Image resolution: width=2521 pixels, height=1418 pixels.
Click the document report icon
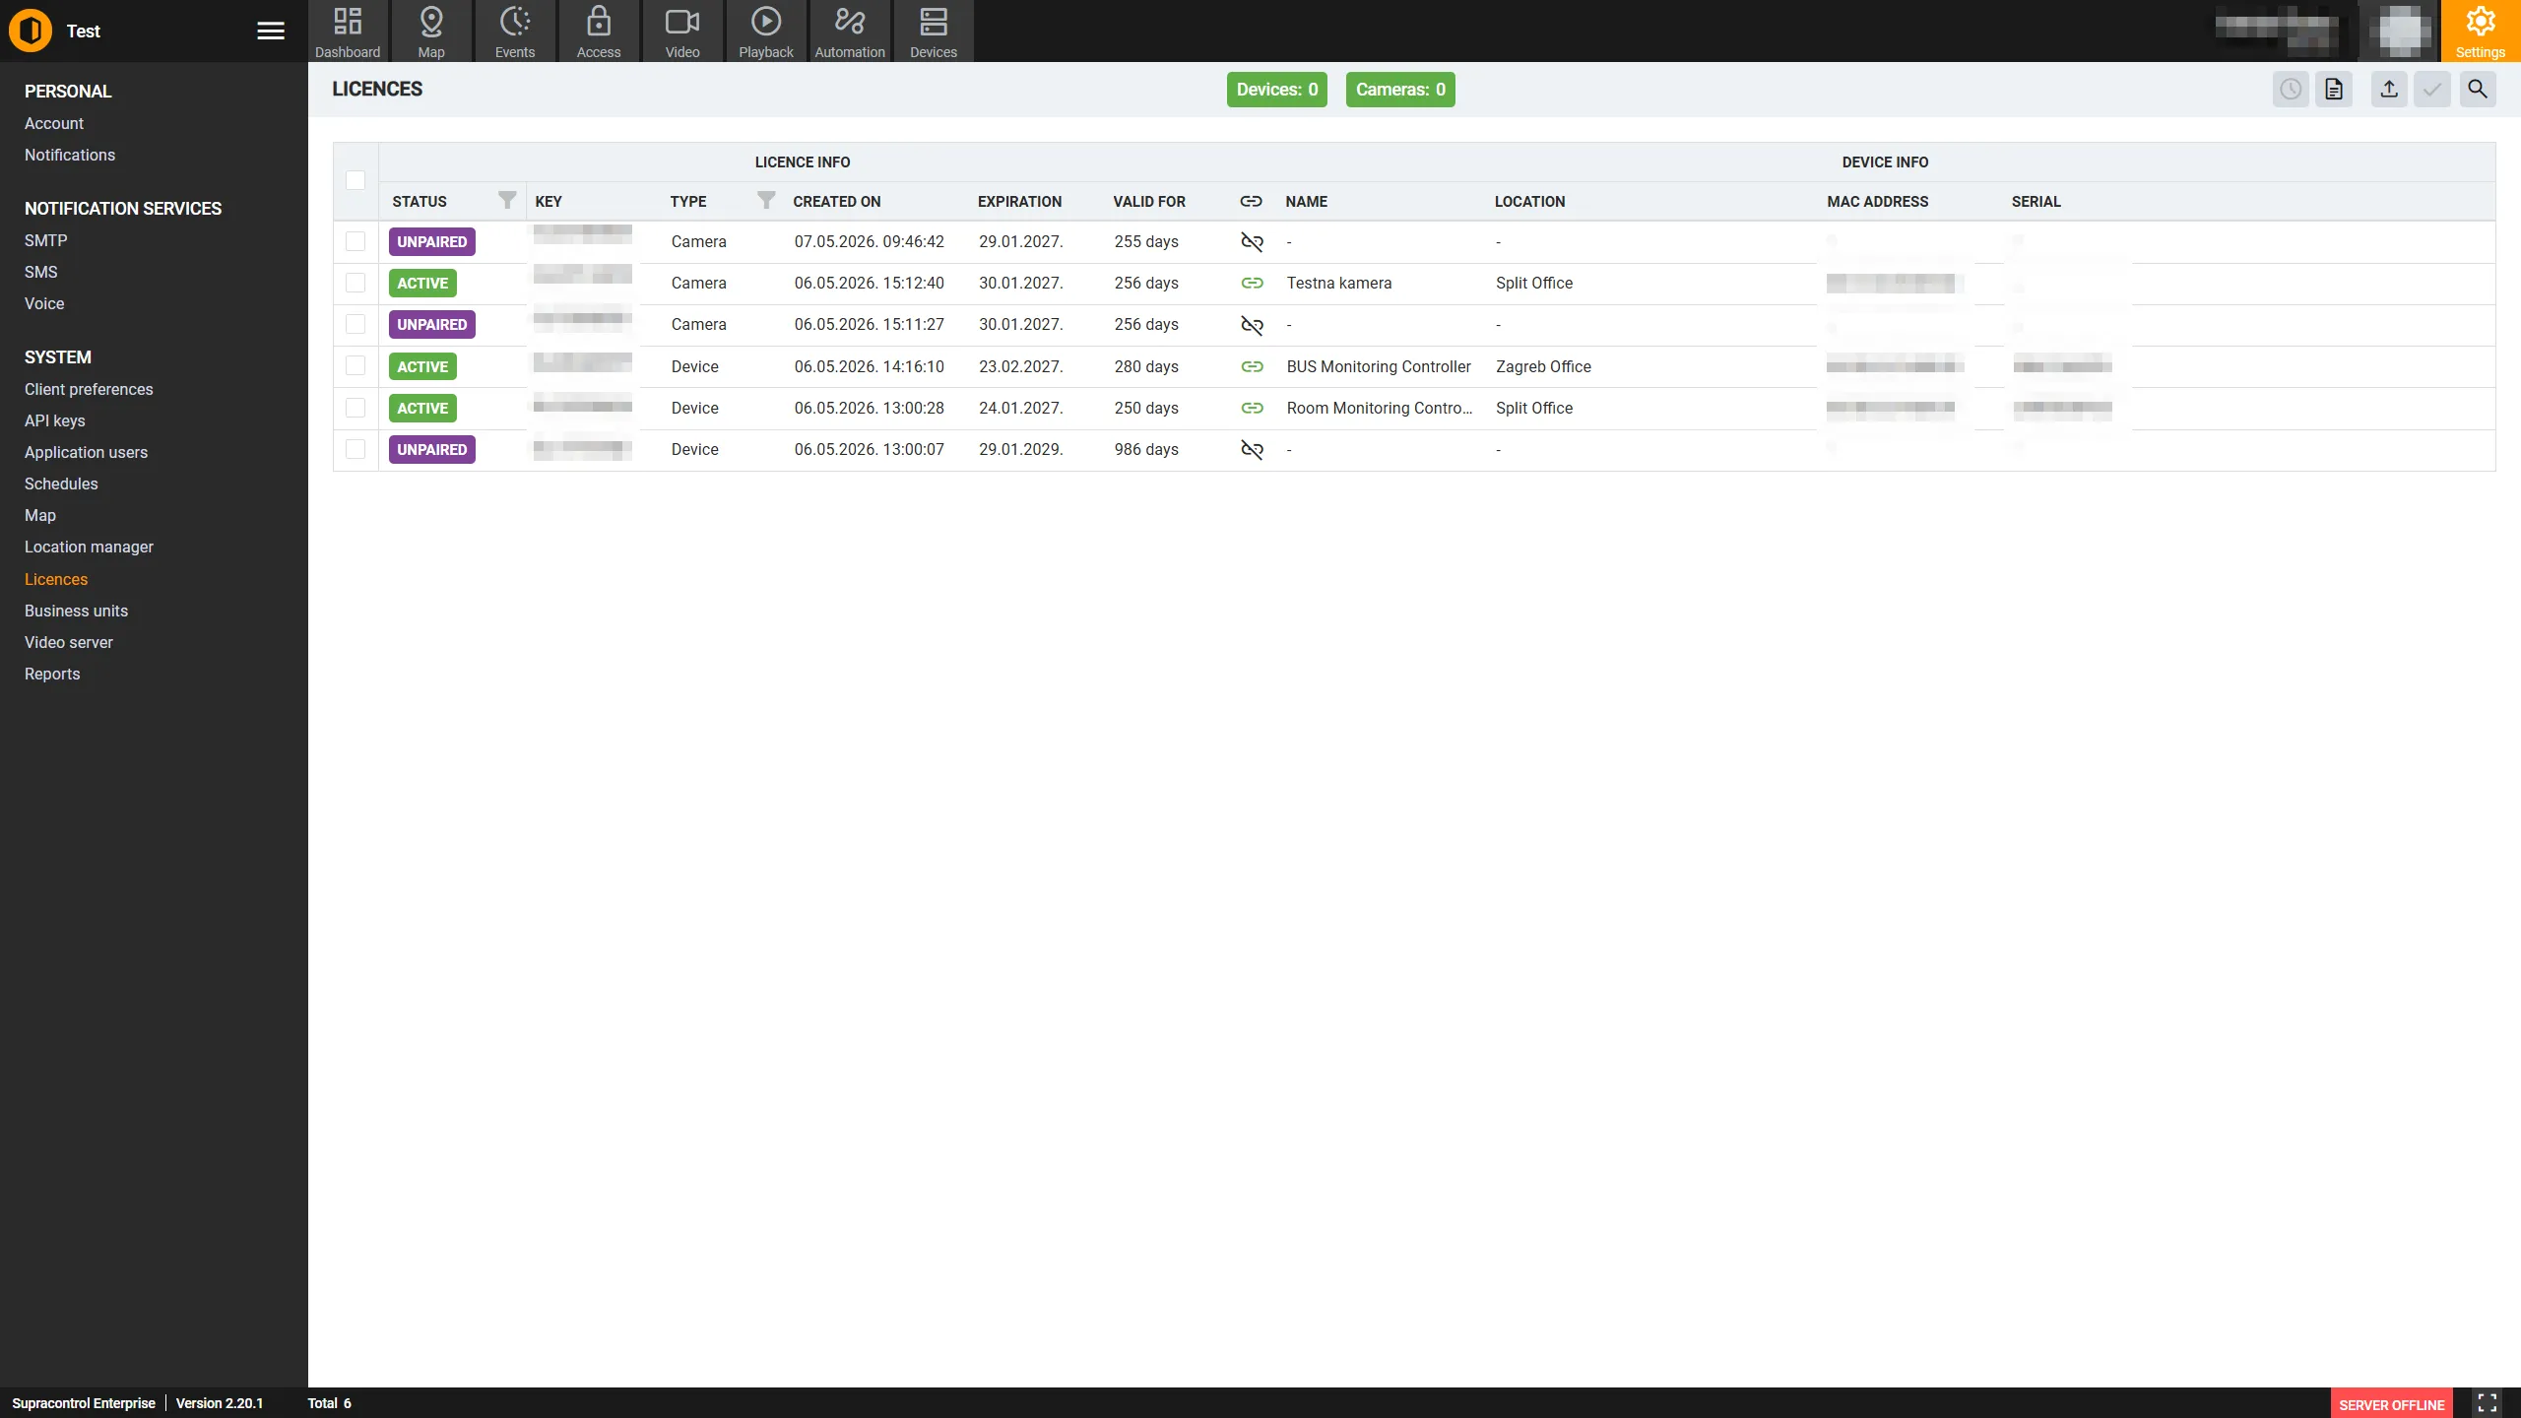point(2334,90)
